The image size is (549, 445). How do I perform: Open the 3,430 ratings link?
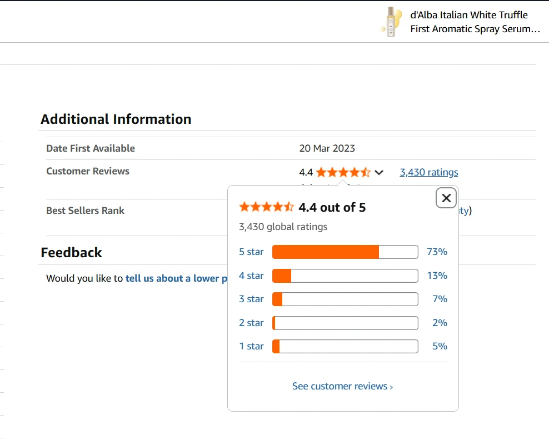pos(428,172)
